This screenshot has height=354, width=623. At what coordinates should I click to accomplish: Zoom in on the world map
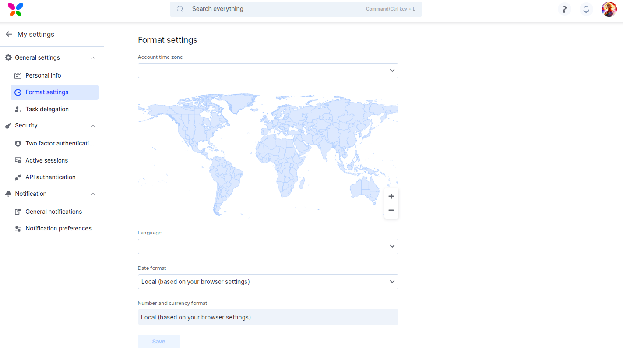(391, 196)
